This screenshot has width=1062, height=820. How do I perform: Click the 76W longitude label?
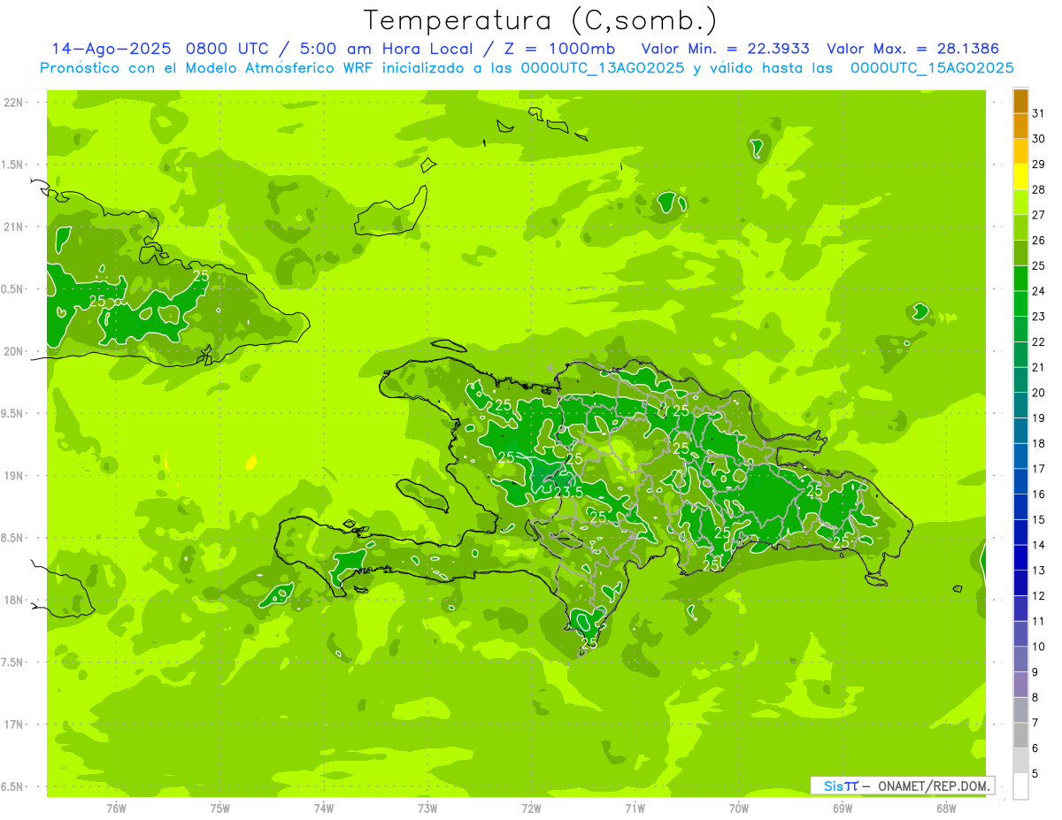pyautogui.click(x=116, y=809)
